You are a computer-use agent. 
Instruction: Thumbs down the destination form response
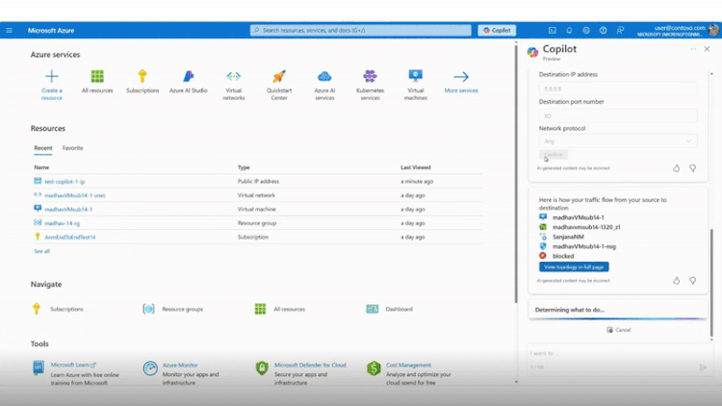[x=692, y=168]
